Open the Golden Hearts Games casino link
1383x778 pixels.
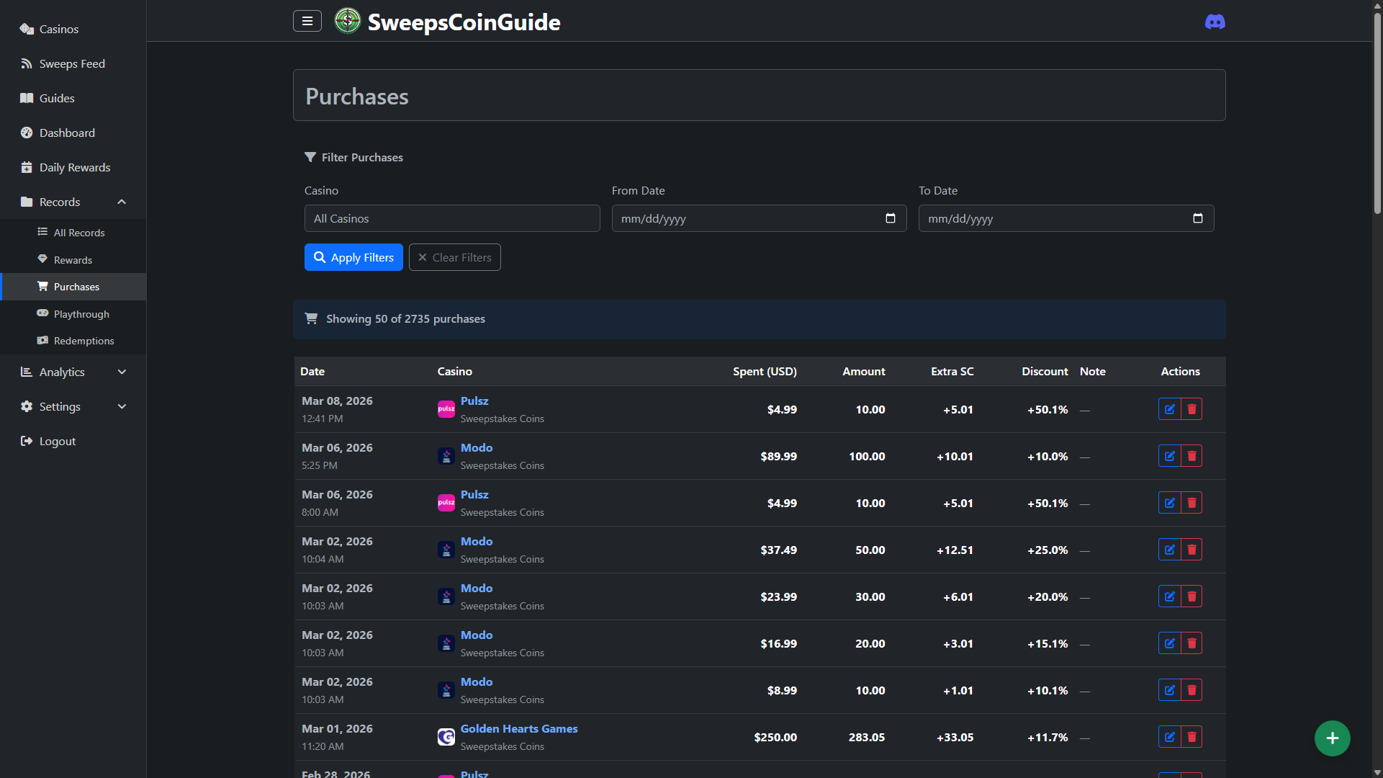point(519,728)
